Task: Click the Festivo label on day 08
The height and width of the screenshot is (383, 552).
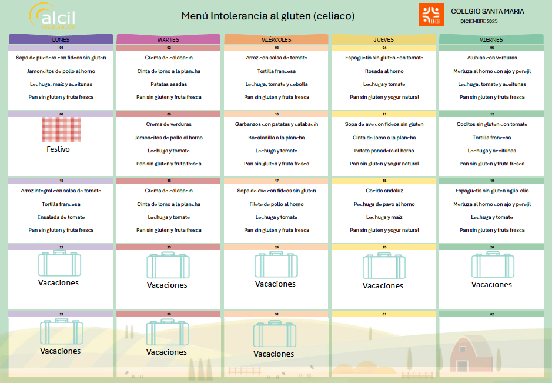Action: pos(58,149)
